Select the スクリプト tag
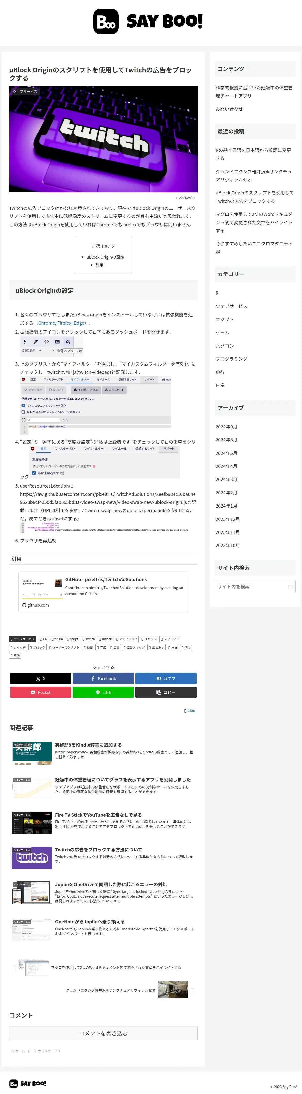The width and height of the screenshot is (302, 1094). coord(170,639)
